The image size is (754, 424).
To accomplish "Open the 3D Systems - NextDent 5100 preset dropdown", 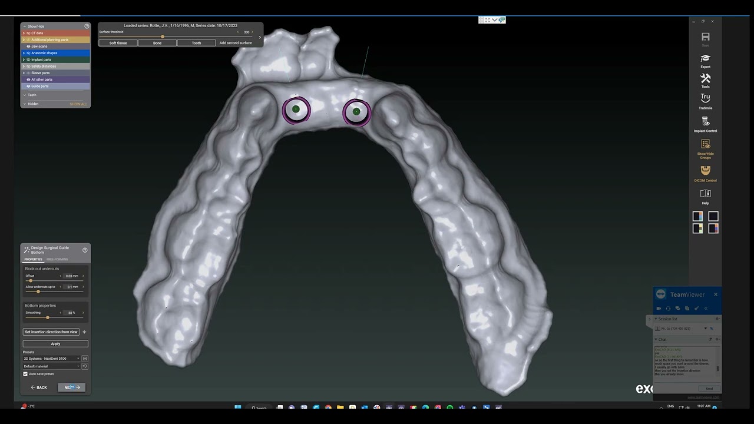I will pos(51,359).
